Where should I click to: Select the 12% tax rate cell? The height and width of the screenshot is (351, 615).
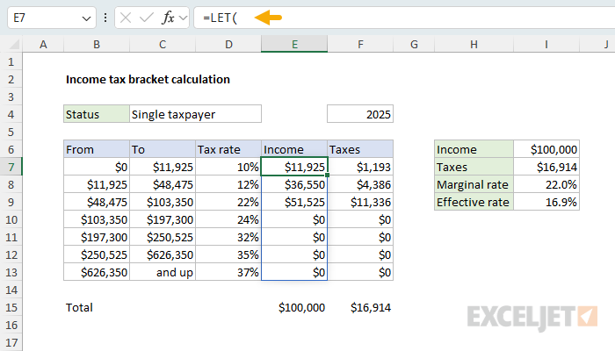click(228, 184)
